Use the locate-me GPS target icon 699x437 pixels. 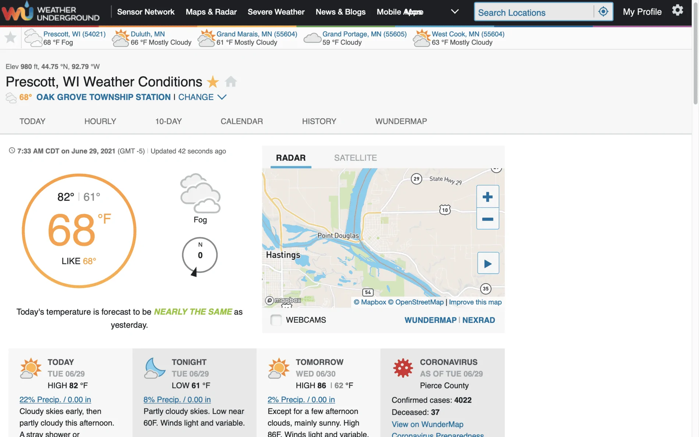coord(603,11)
